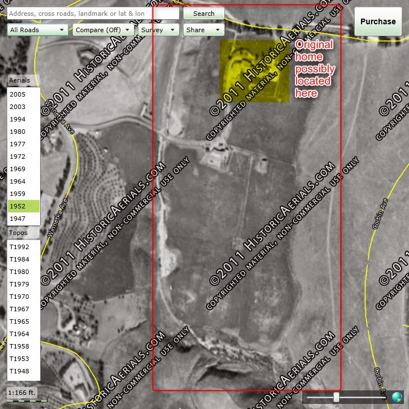Select the T1967 topo map
409x409 pixels.
24,309
